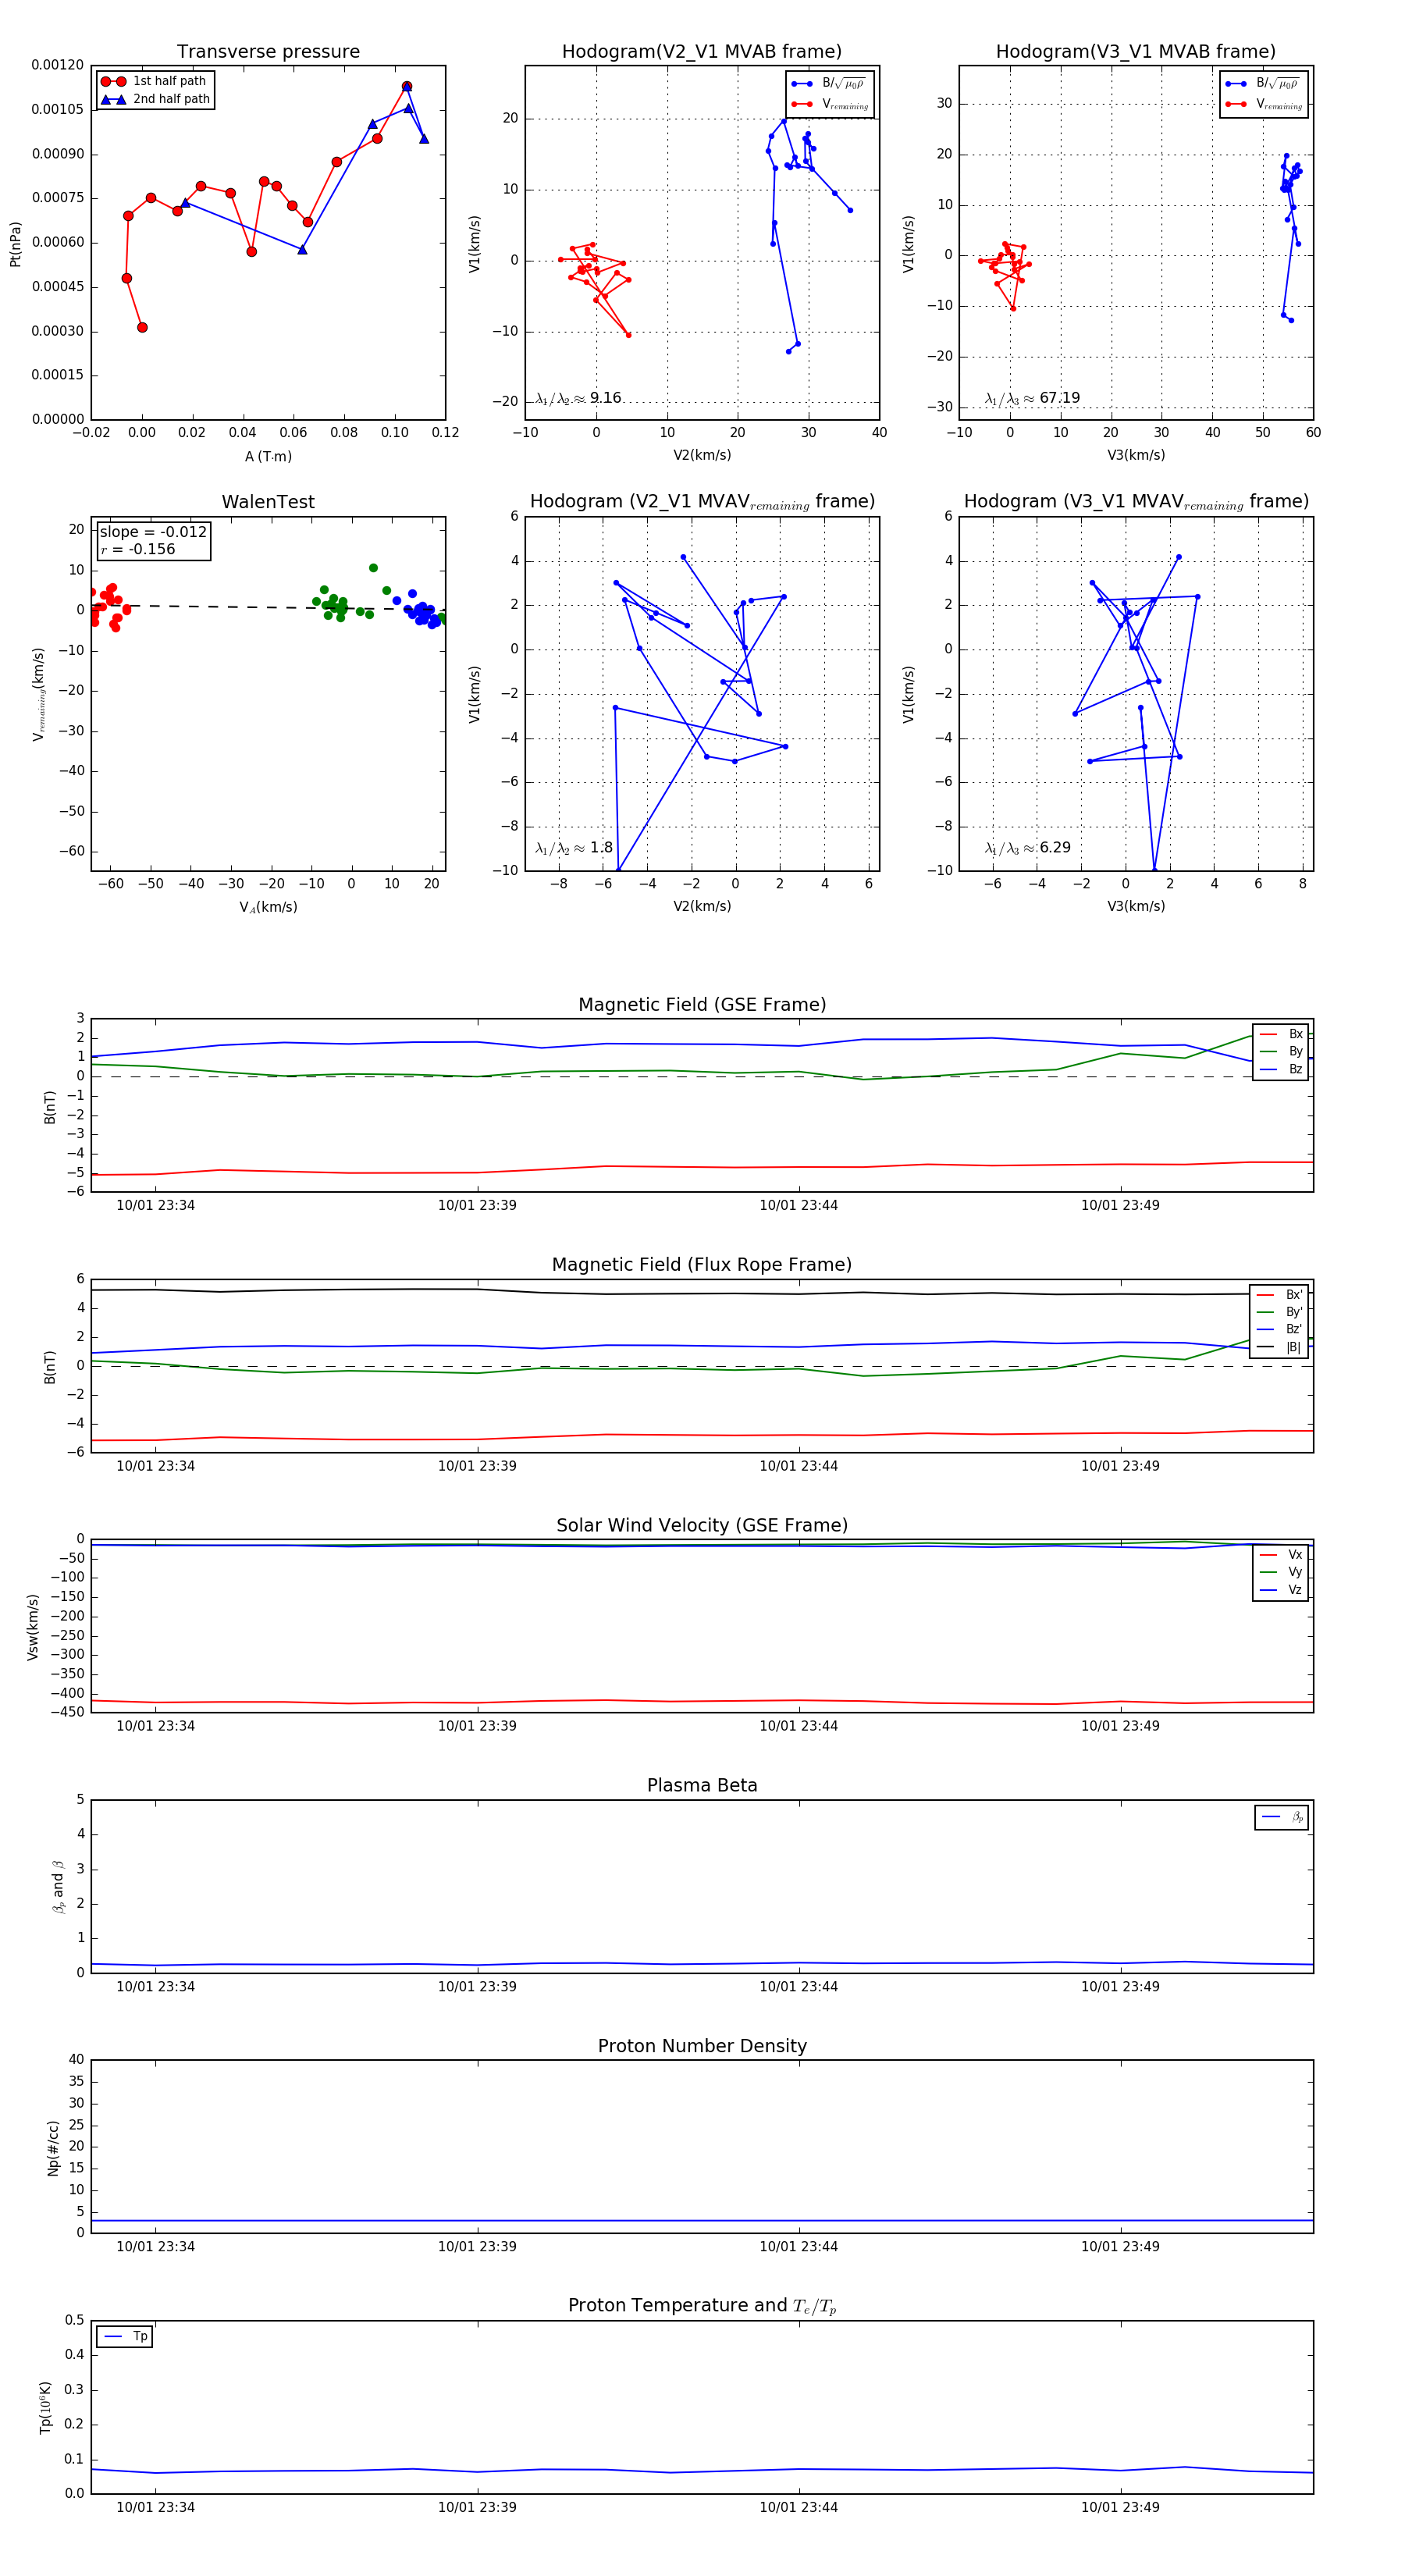The image size is (1405, 2576).
Task: Click 'Tp(10^6K)' y-axis label
Action: 46,2407
